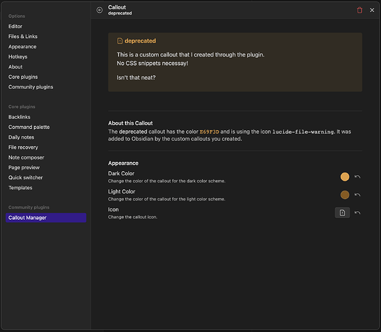Click the deprecated callout title text
Viewport: 381px width, 332px height.
pyautogui.click(x=140, y=41)
